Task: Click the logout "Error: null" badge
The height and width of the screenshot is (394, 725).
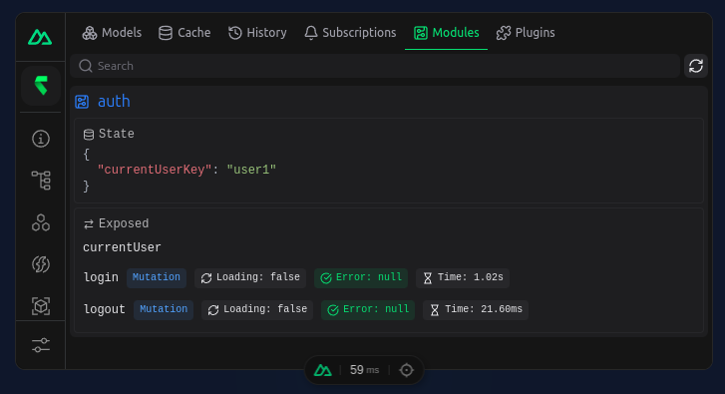Action: tap(368, 309)
